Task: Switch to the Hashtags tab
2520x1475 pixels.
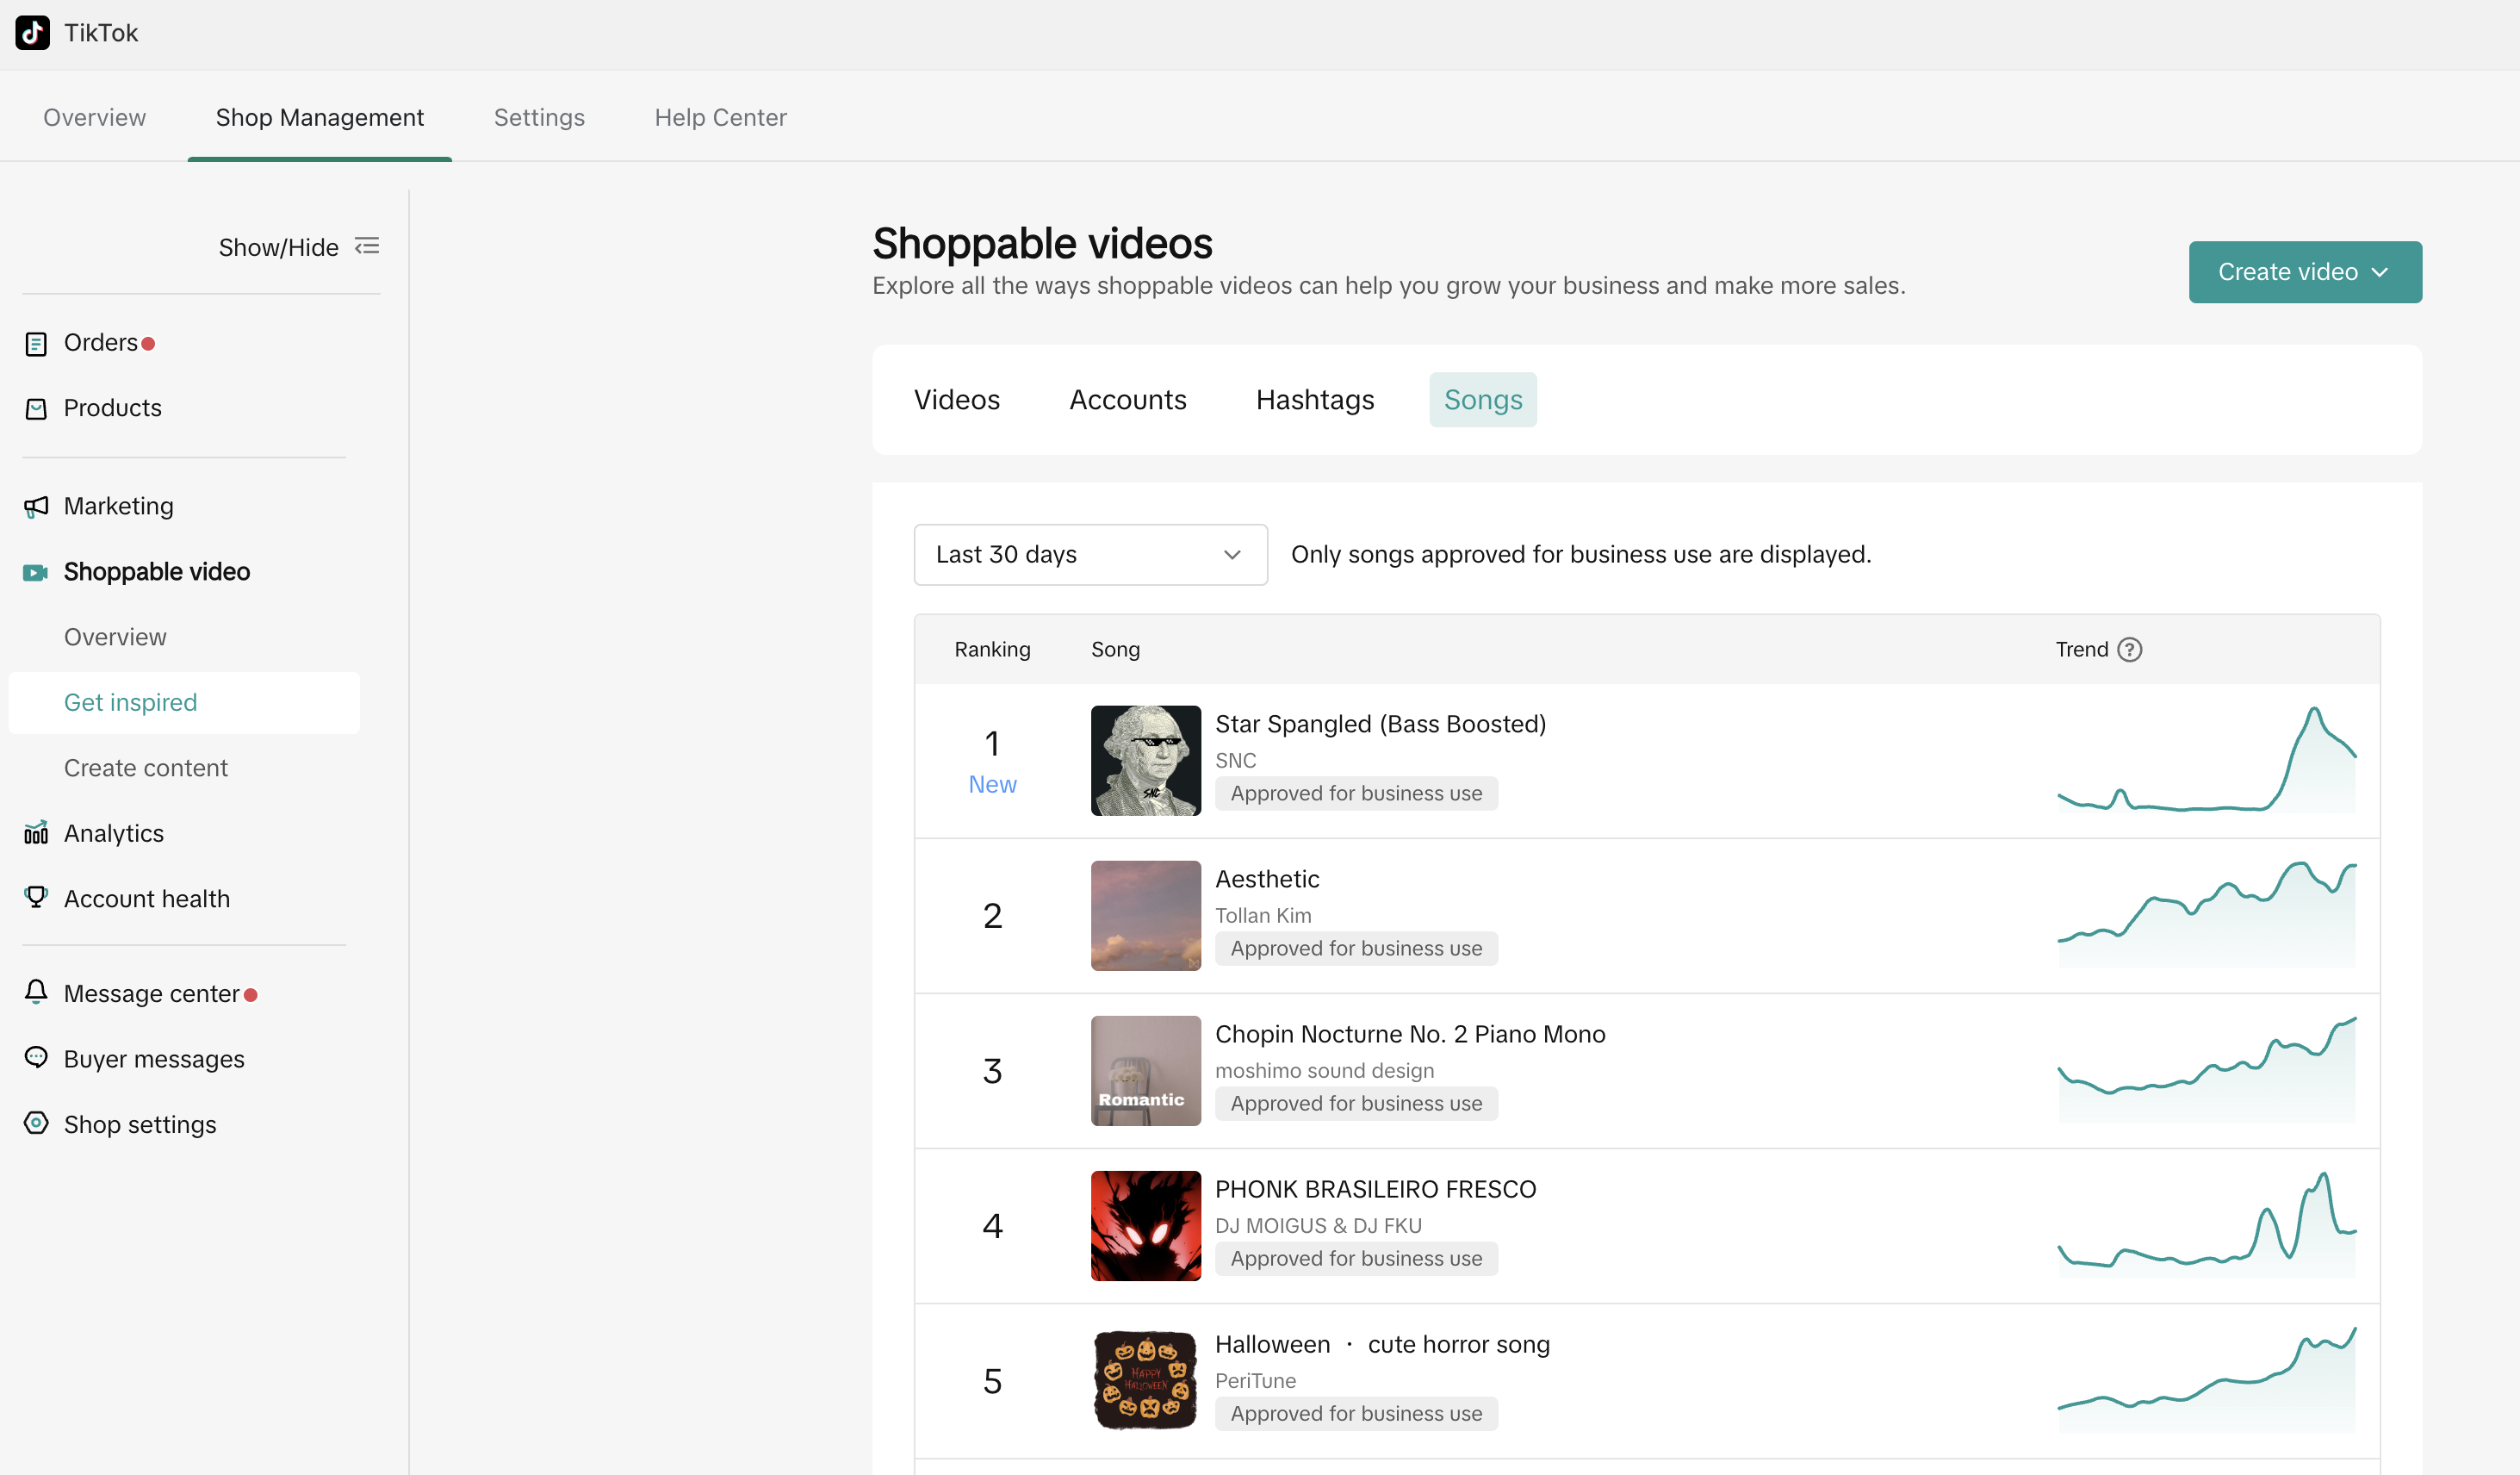Action: click(1314, 401)
